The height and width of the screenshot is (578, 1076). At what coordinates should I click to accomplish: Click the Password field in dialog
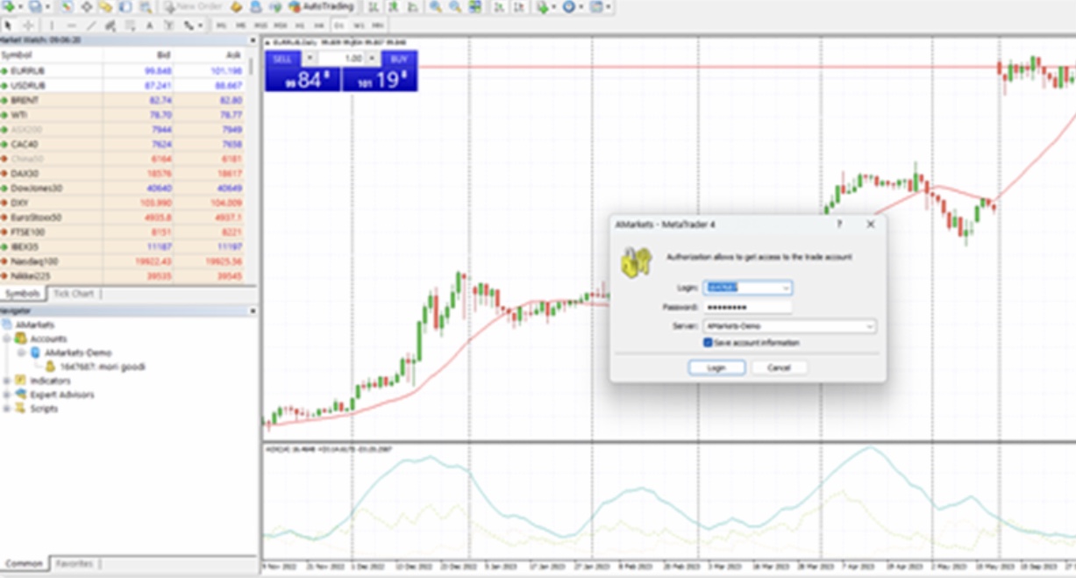[x=747, y=307]
